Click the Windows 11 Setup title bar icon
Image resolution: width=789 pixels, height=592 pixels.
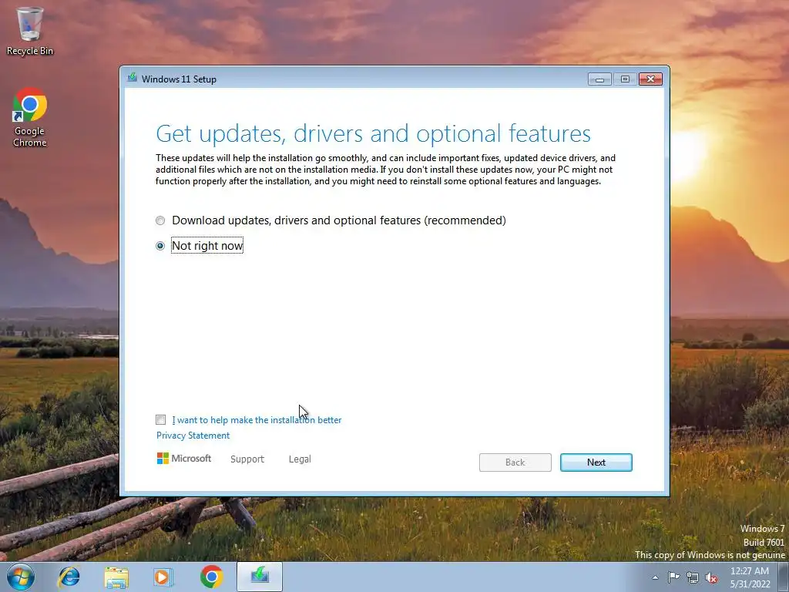(x=133, y=78)
